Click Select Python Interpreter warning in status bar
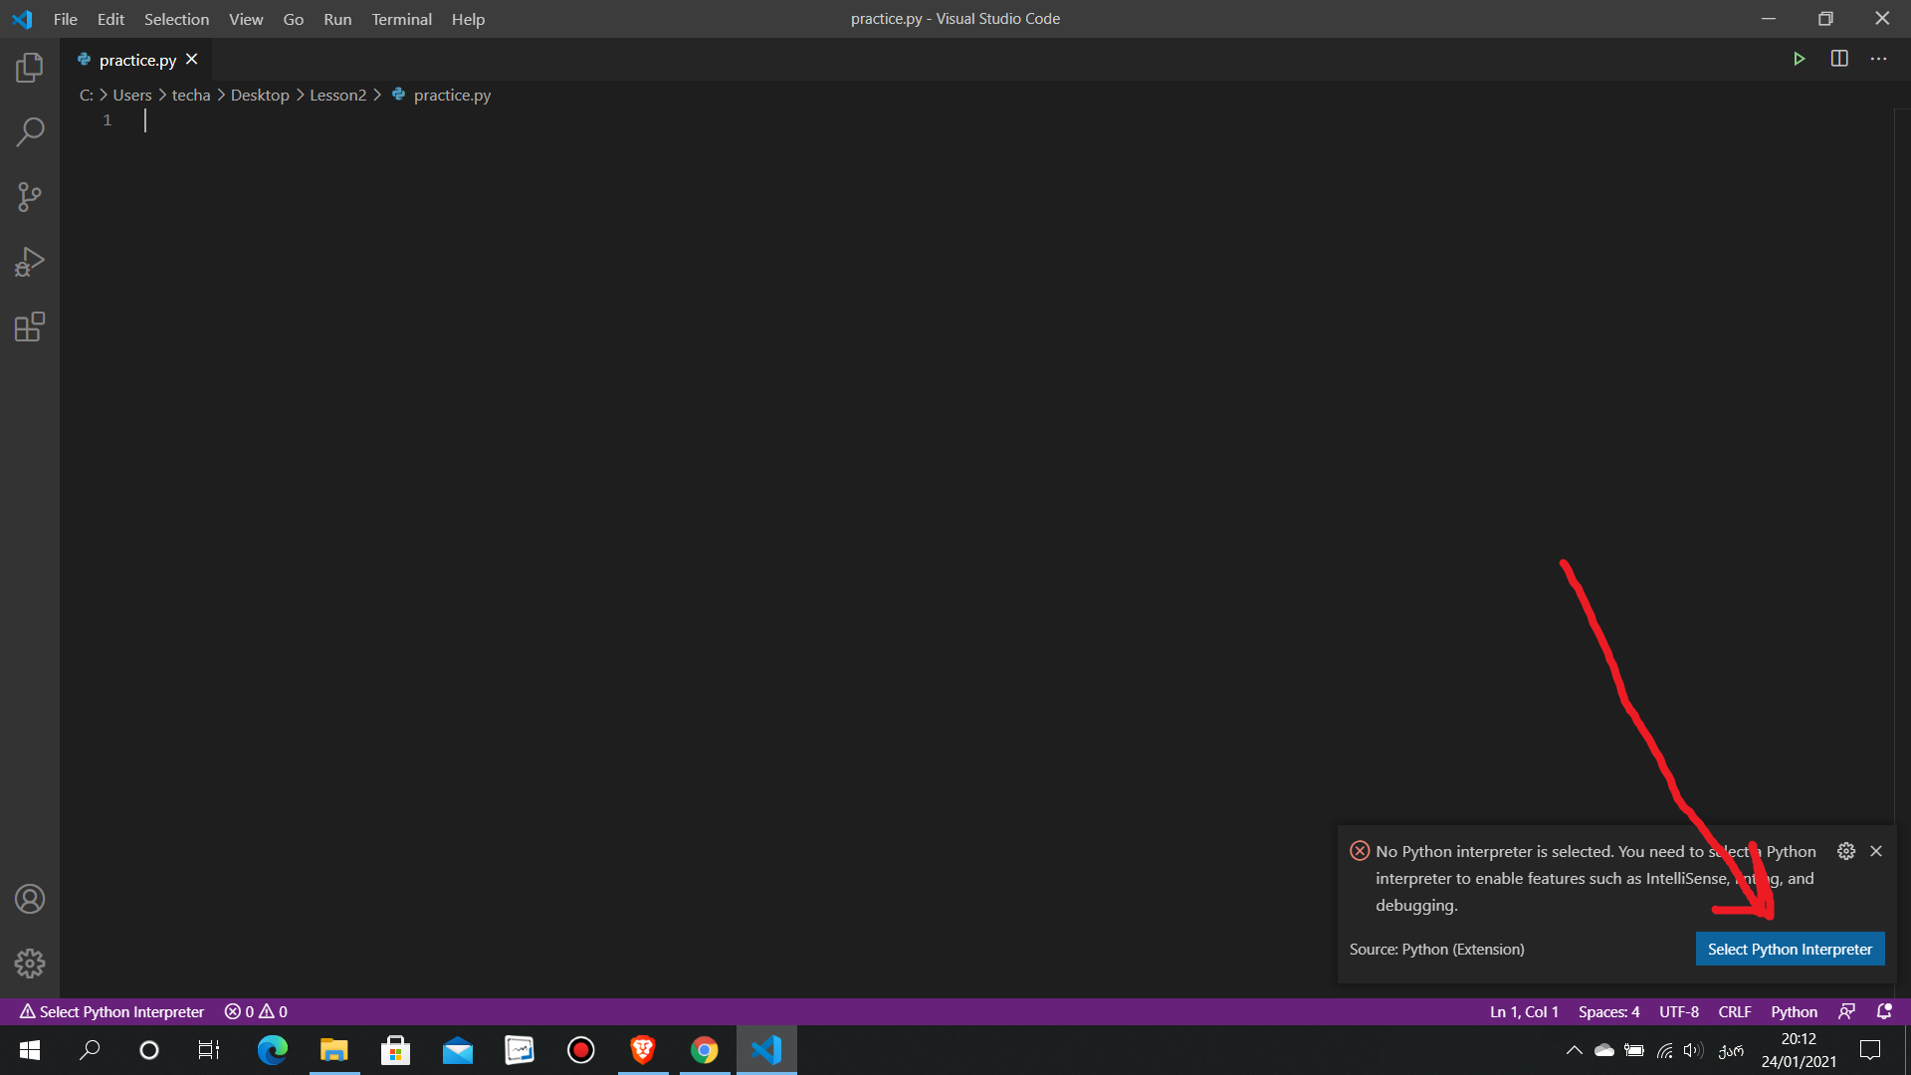Viewport: 1911px width, 1075px height. click(111, 1011)
